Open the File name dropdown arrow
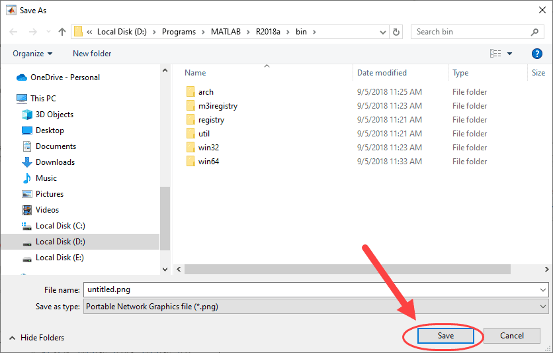This screenshot has height=353, width=553. click(543, 290)
